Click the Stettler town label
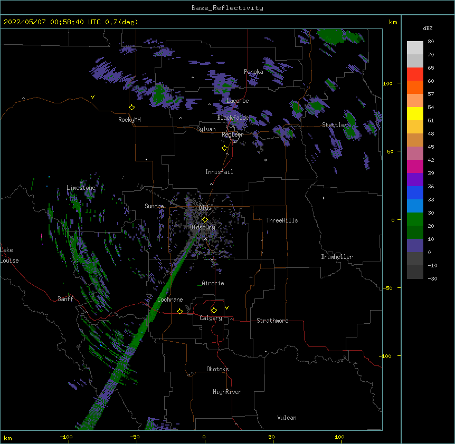The height and width of the screenshot is (444, 455). pyautogui.click(x=335, y=125)
